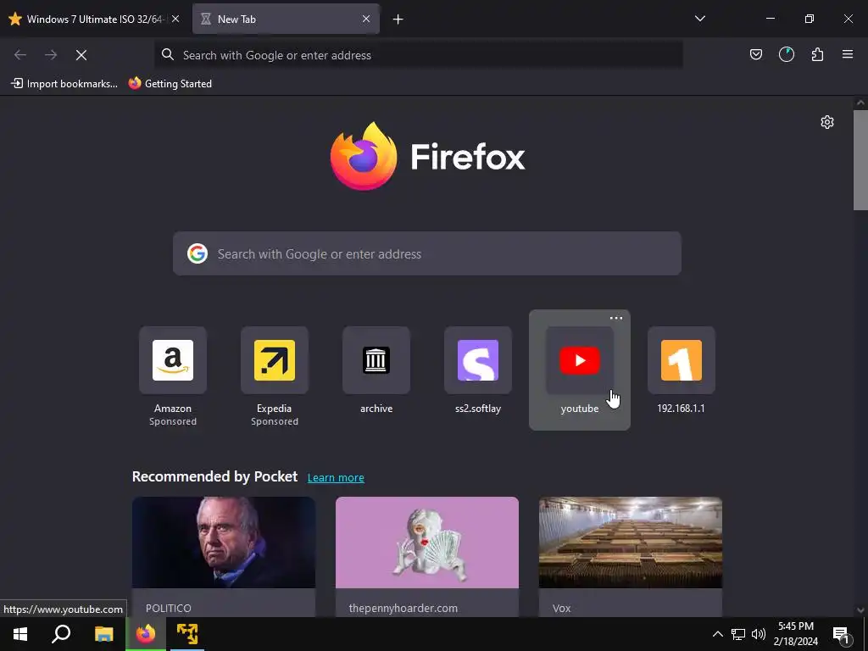Go forward with the arrow button
This screenshot has width=868, height=651.
(51, 55)
